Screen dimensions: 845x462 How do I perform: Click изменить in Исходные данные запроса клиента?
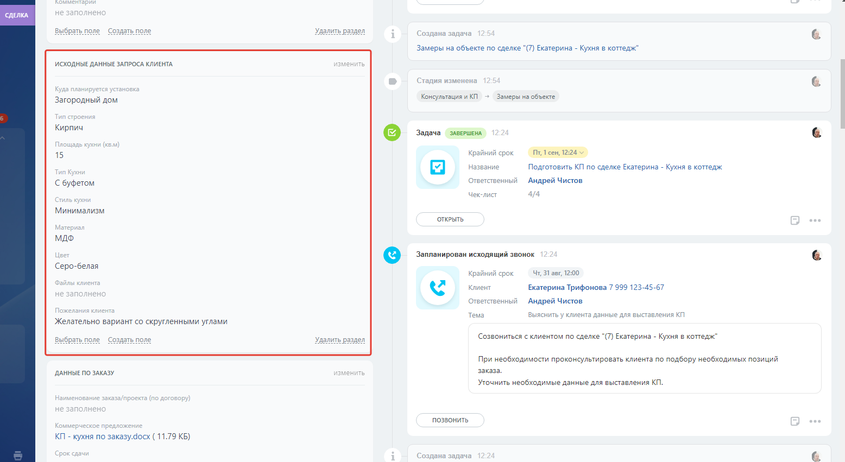[x=349, y=64]
